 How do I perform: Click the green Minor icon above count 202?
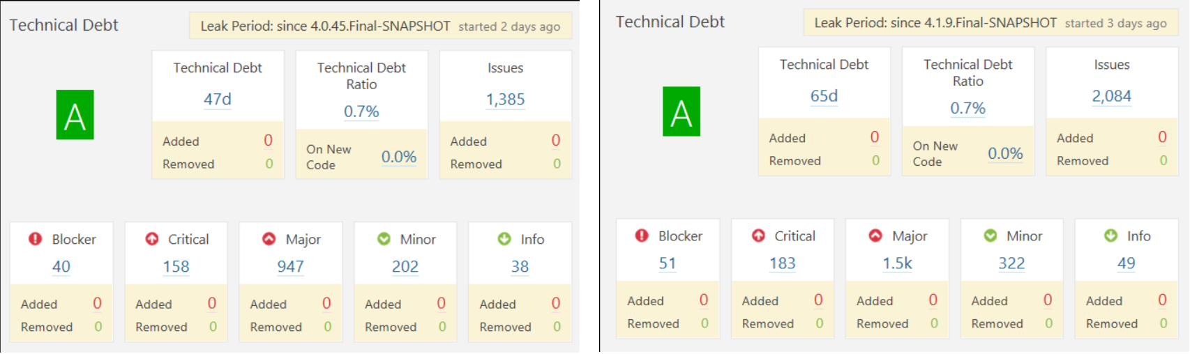click(384, 239)
